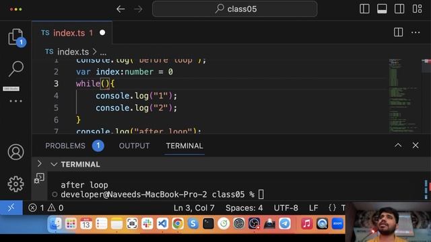Click 'index' variable on line 2
Screen dimensions: 431x242
coord(108,72)
